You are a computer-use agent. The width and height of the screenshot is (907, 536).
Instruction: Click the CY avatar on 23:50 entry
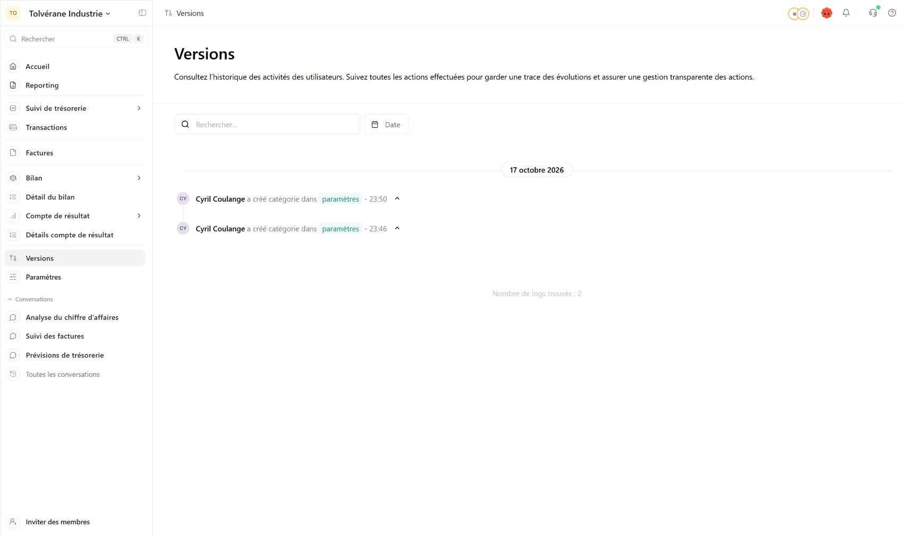[183, 198]
